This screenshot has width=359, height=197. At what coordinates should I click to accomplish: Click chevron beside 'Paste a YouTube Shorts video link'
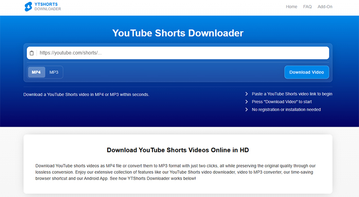[246, 94]
